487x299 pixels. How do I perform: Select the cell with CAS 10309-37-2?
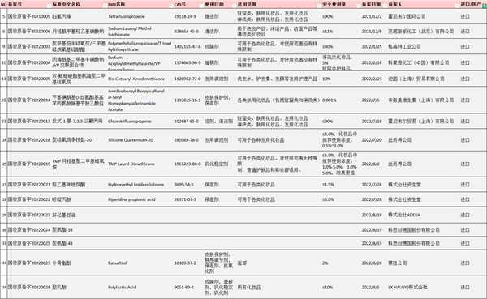(188, 263)
